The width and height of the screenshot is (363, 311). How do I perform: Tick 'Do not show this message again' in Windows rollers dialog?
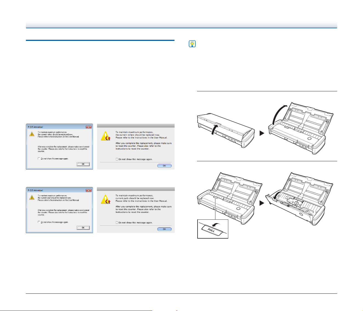(x=39, y=159)
